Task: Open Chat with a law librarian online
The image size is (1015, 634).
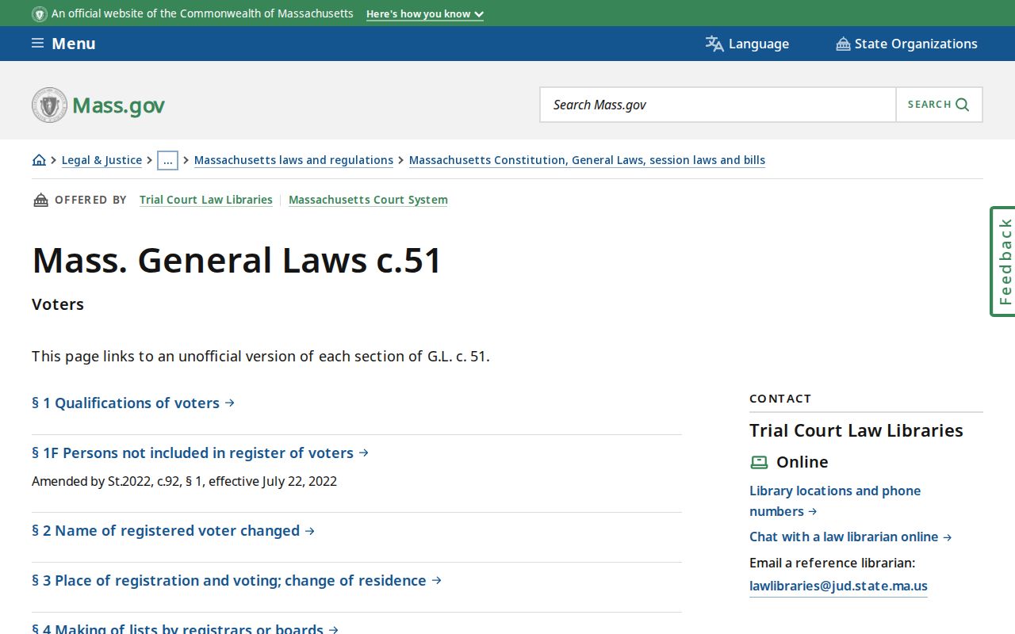Action: click(x=850, y=537)
